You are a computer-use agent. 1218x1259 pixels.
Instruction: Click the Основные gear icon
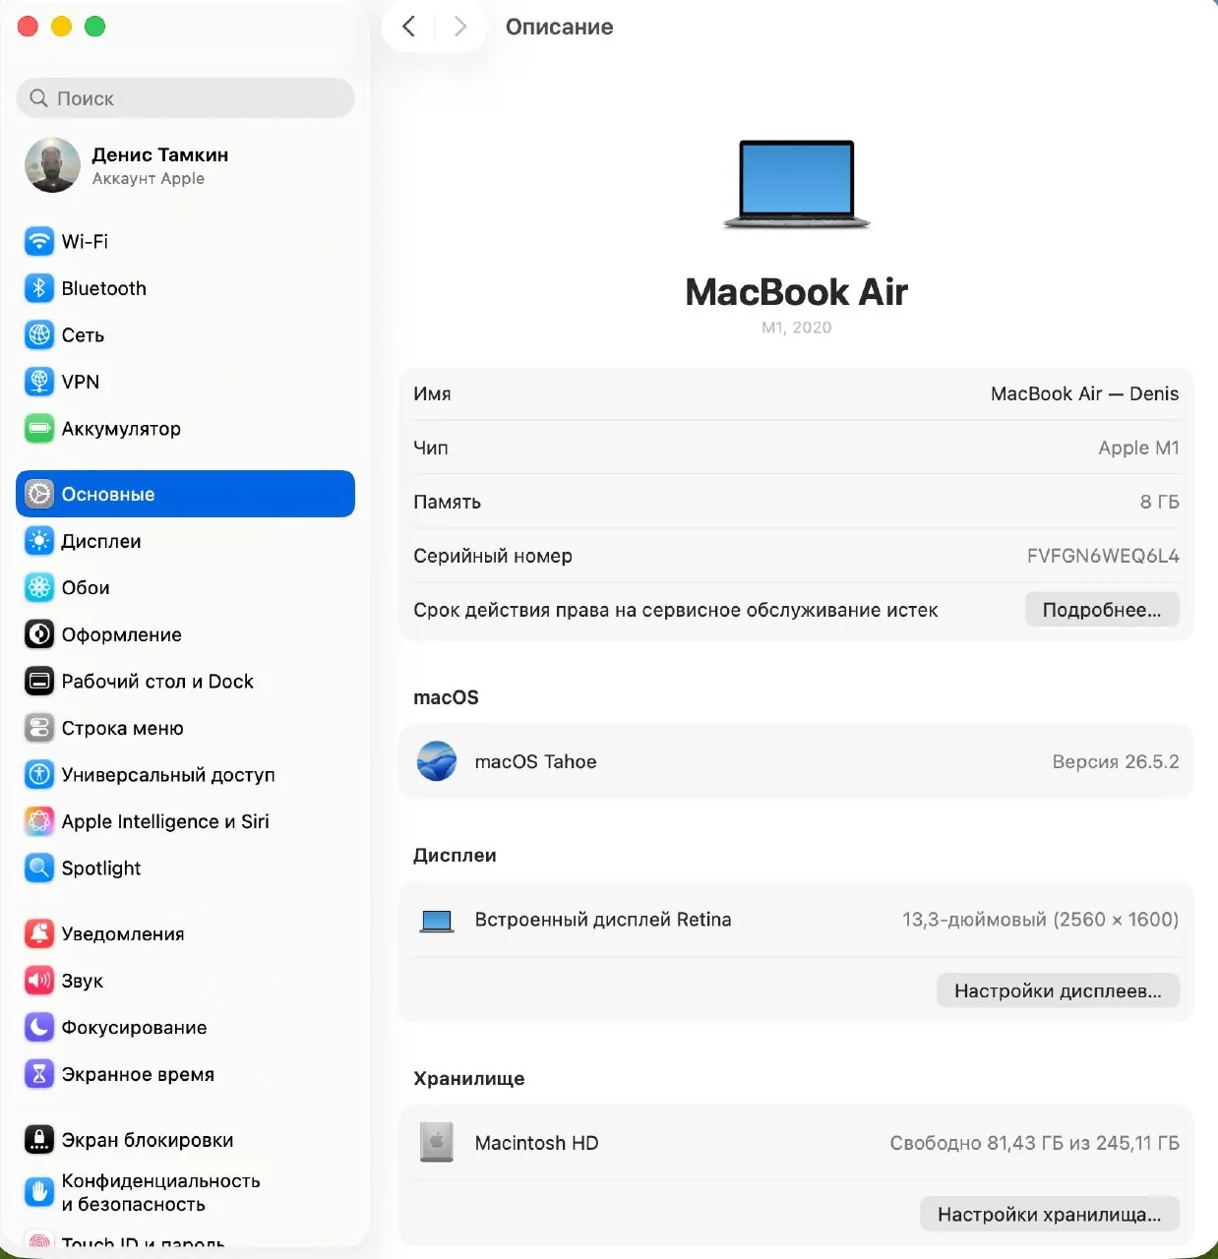pyautogui.click(x=39, y=494)
